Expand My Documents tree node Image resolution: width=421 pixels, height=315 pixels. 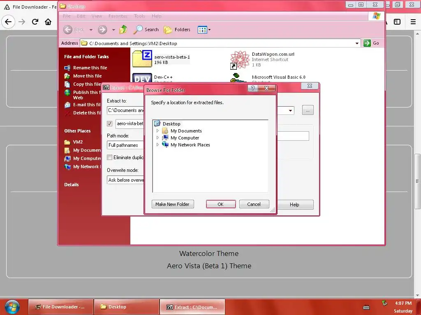[x=157, y=131]
